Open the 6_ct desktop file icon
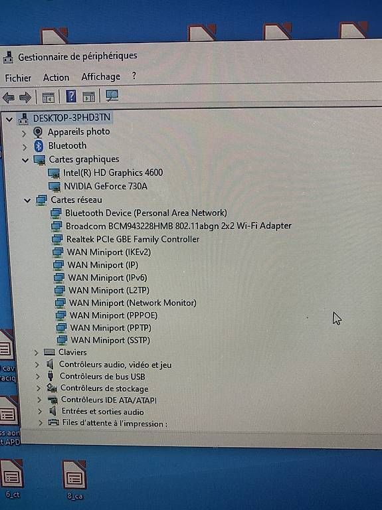Viewport: 382px width, 510px height. (x=12, y=473)
